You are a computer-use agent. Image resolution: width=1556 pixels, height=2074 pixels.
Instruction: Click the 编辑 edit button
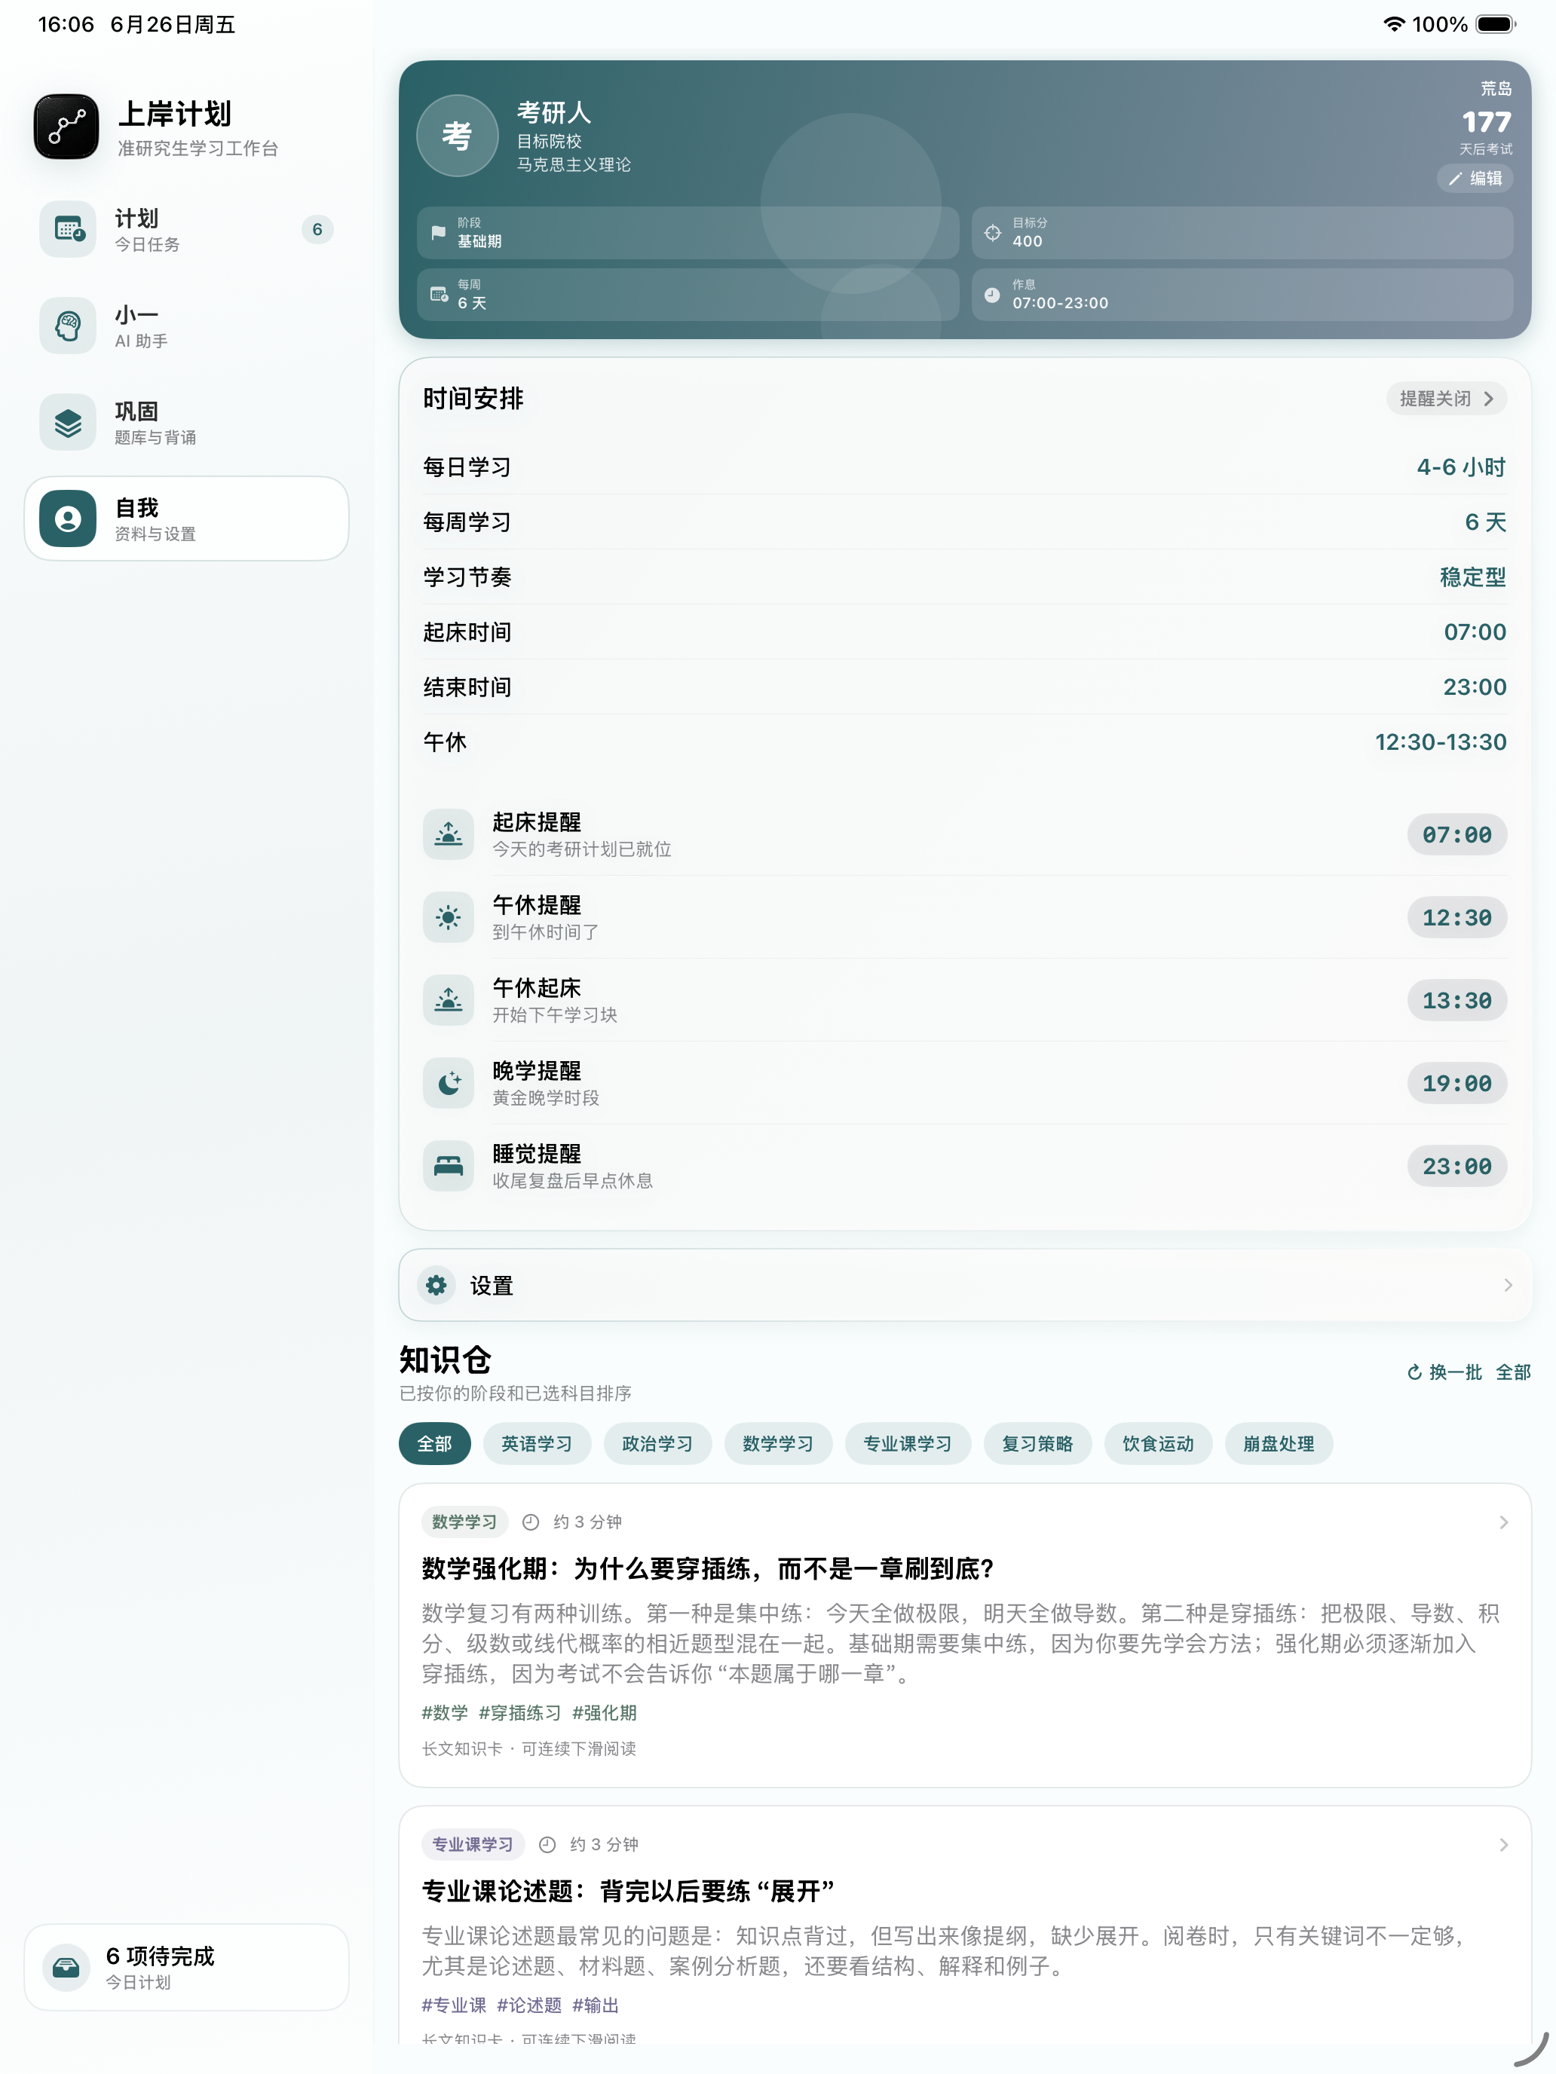click(x=1475, y=178)
